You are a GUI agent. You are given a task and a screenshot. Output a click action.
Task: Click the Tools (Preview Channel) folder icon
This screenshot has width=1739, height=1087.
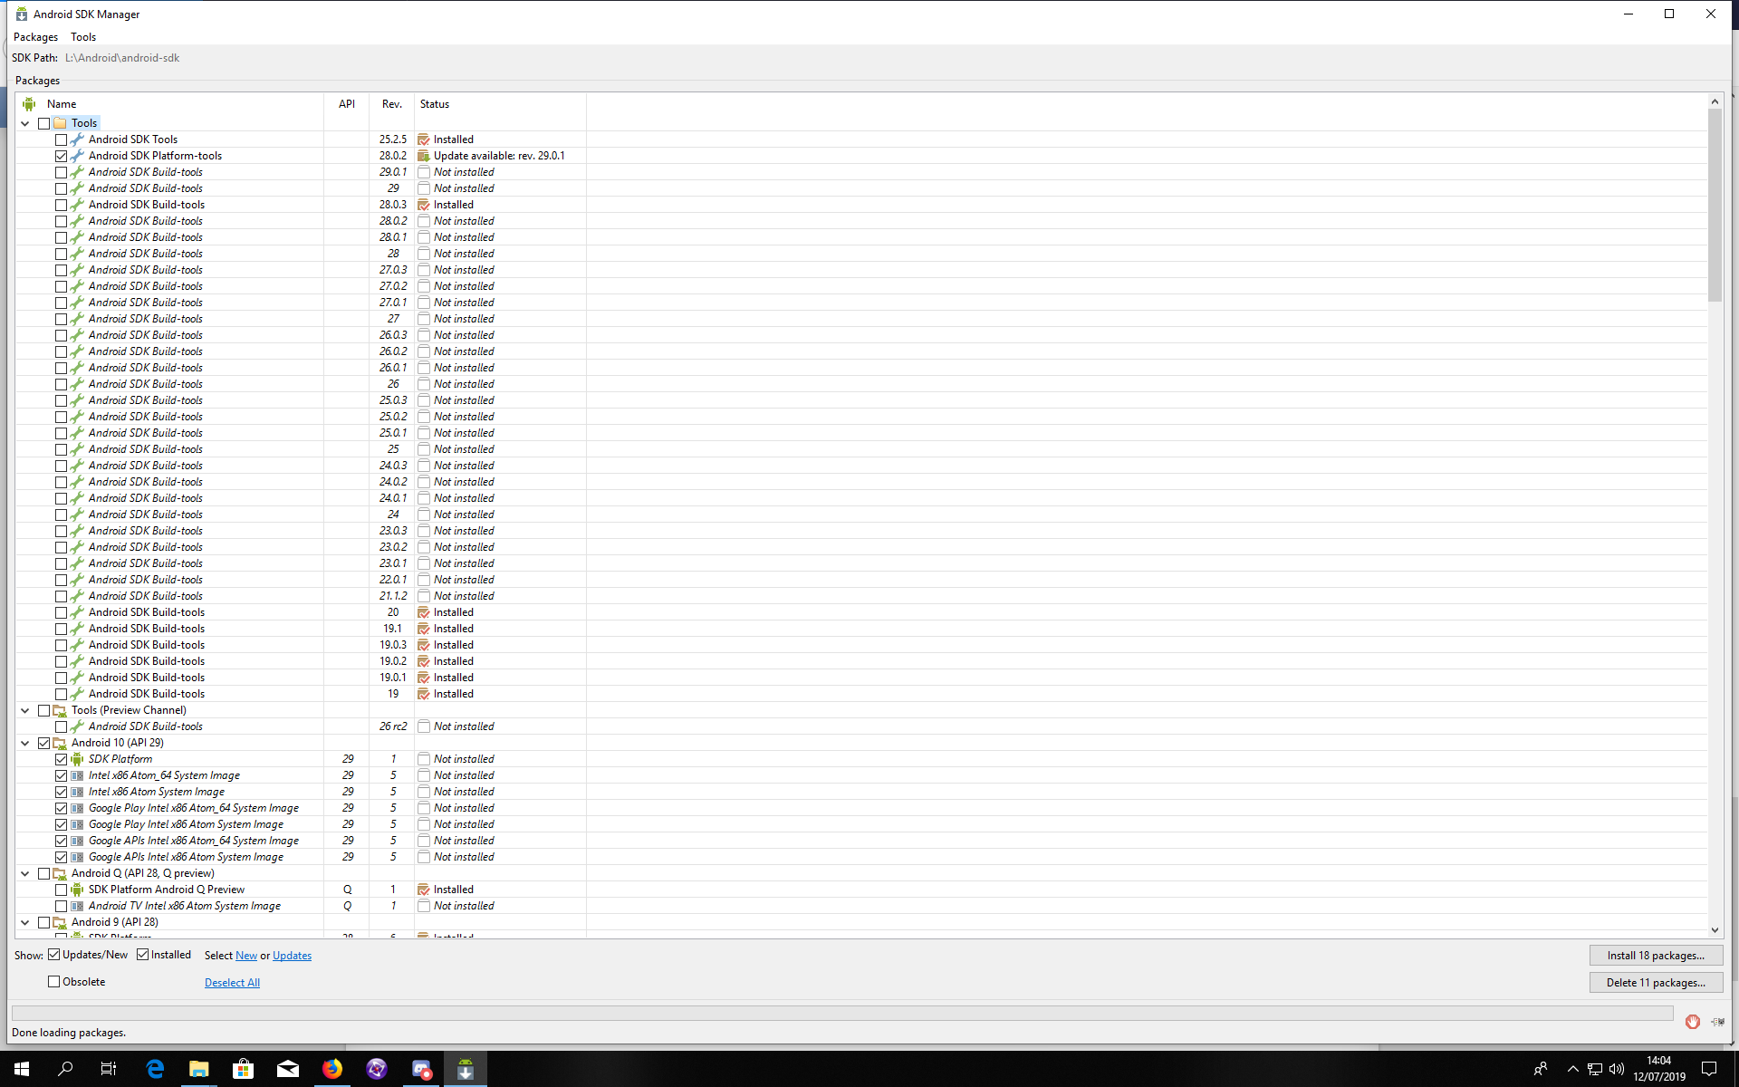60,710
